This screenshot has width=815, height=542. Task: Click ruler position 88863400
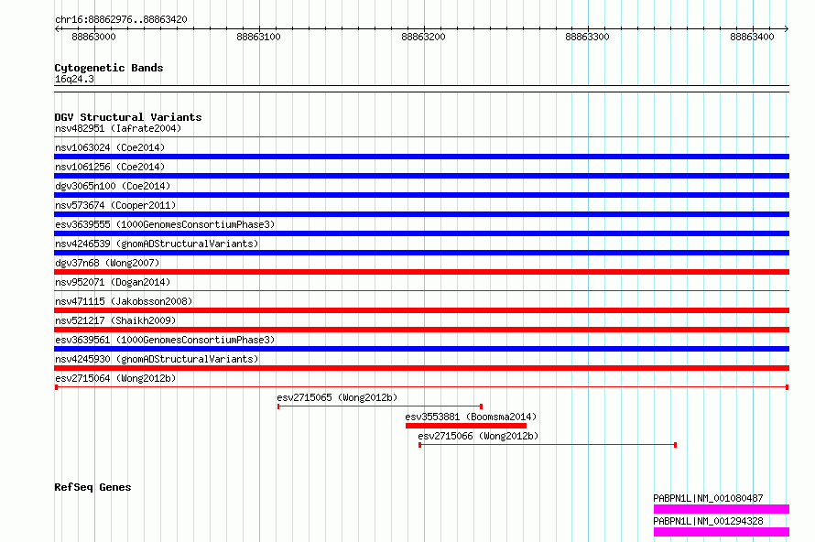point(752,37)
